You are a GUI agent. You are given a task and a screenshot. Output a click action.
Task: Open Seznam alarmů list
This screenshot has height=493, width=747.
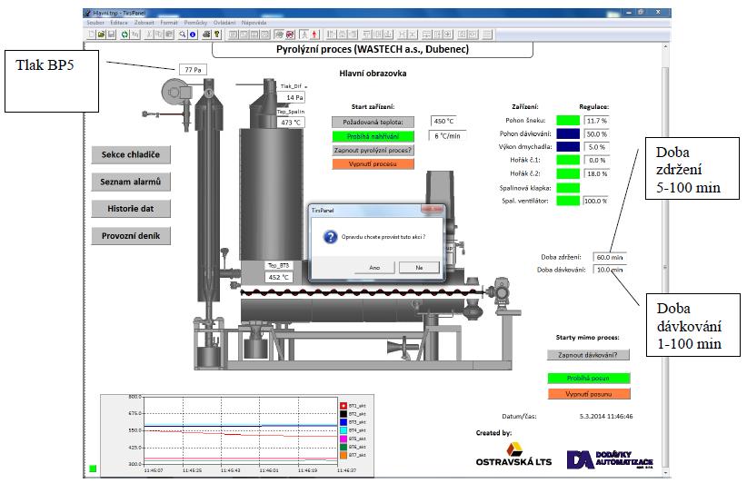click(131, 182)
